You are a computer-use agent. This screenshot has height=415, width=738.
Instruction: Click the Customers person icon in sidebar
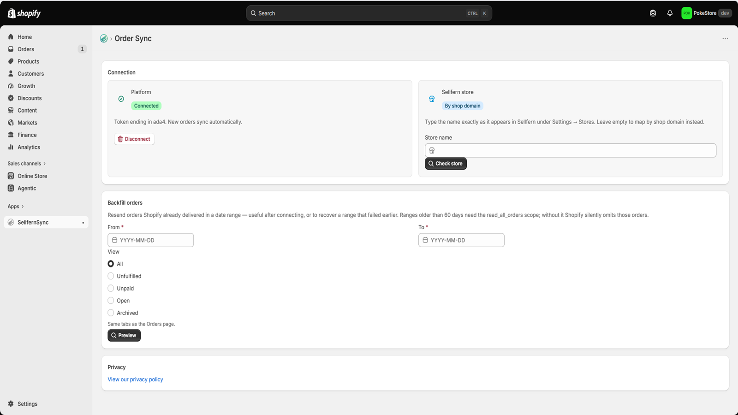click(x=11, y=74)
